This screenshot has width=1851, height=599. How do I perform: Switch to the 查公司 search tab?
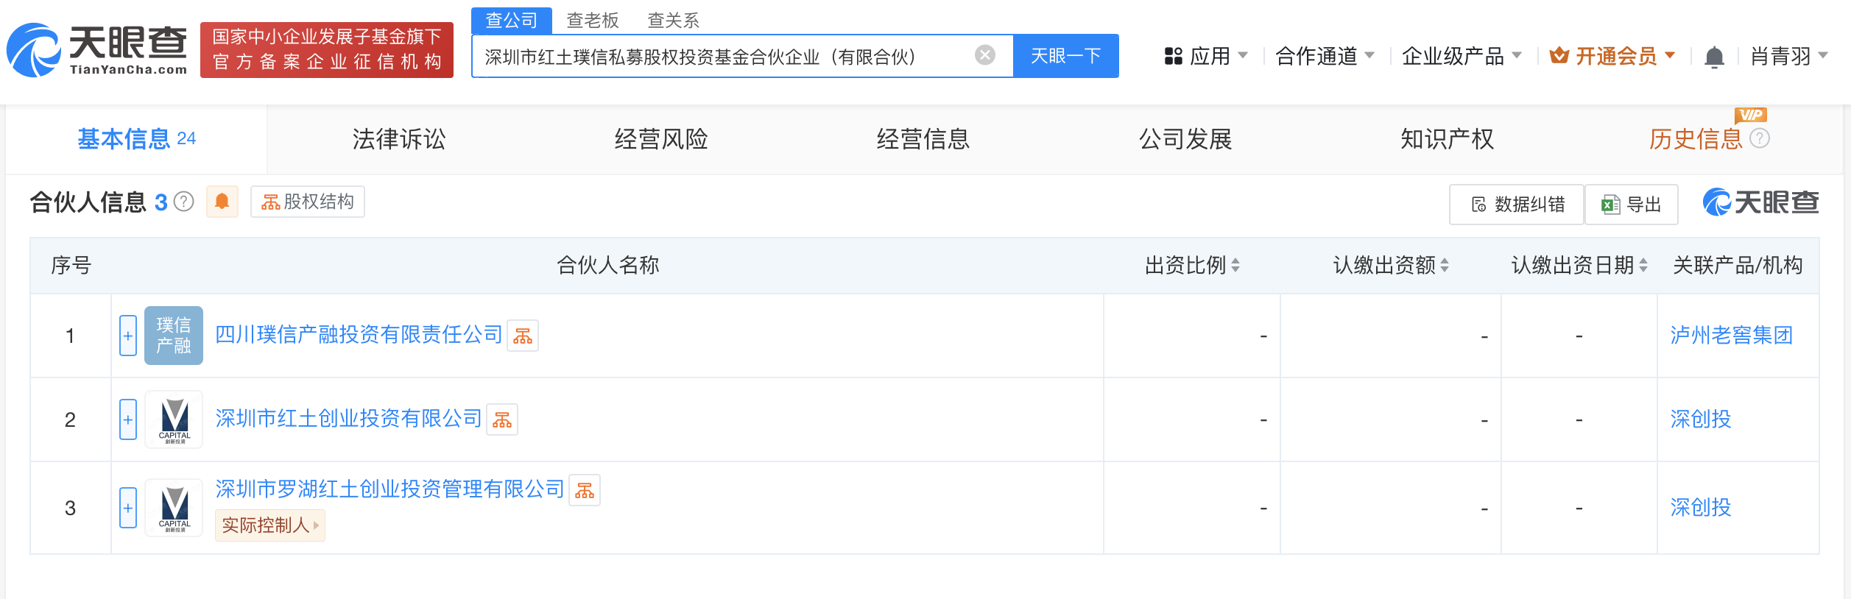click(x=512, y=20)
